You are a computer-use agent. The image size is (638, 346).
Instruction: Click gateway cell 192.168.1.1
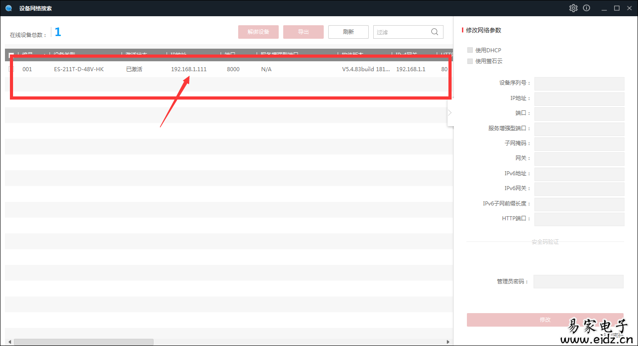411,69
